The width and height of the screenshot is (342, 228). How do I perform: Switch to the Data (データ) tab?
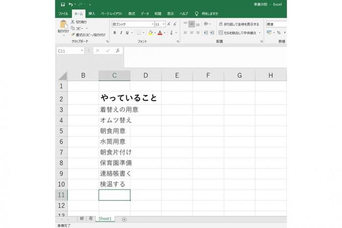point(145,14)
